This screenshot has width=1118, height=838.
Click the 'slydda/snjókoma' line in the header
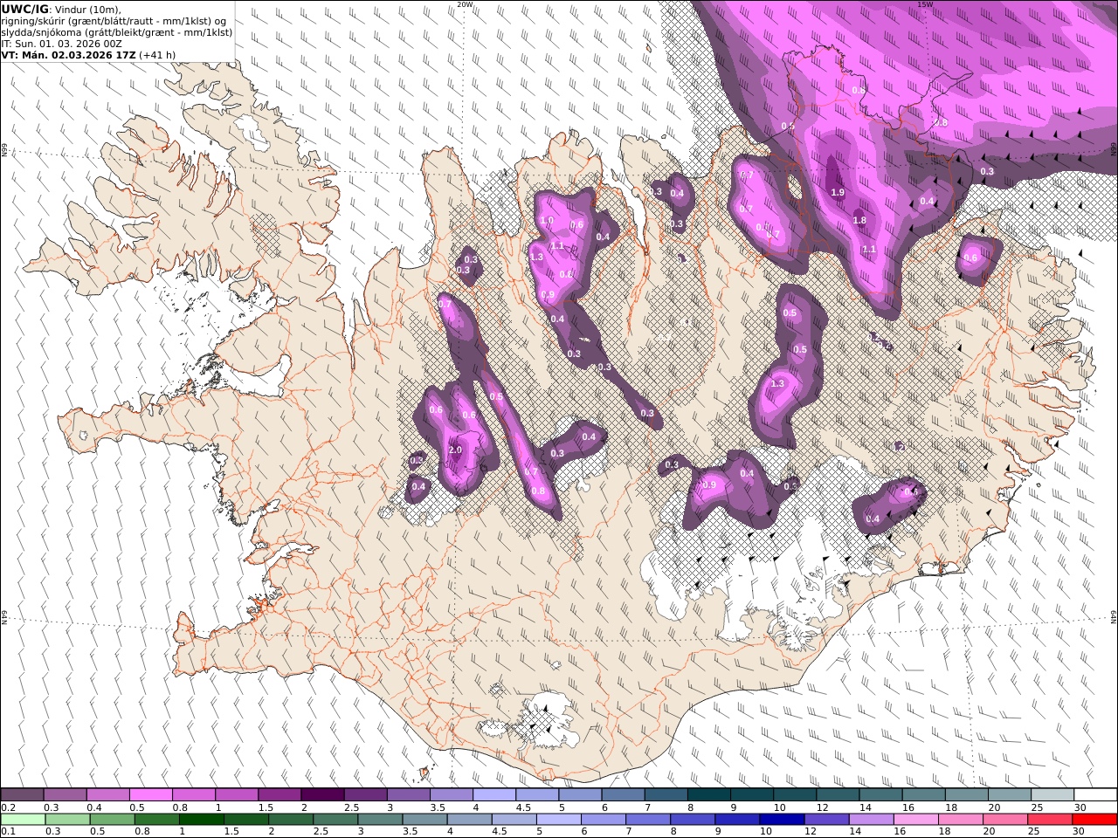point(116,32)
